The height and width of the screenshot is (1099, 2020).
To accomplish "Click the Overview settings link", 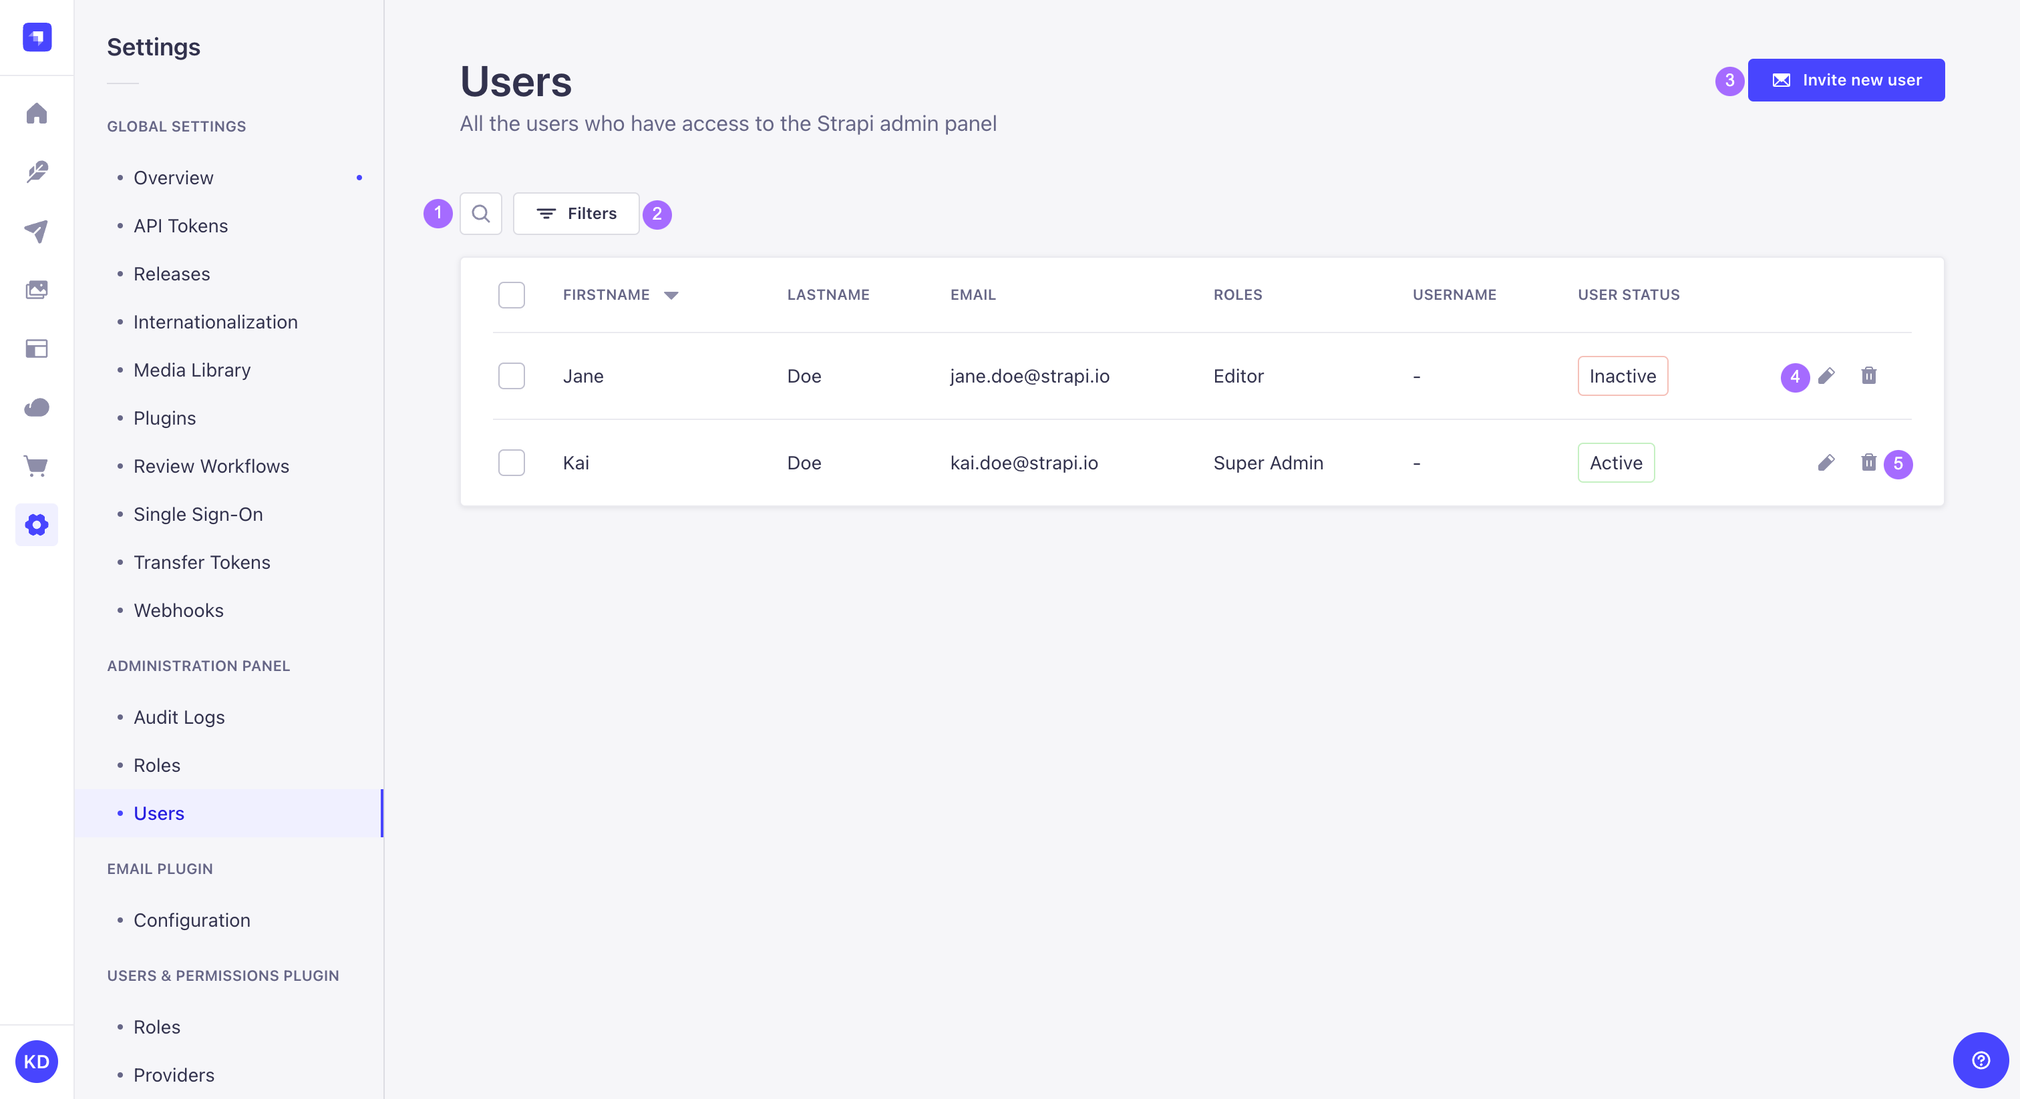I will click(x=173, y=178).
